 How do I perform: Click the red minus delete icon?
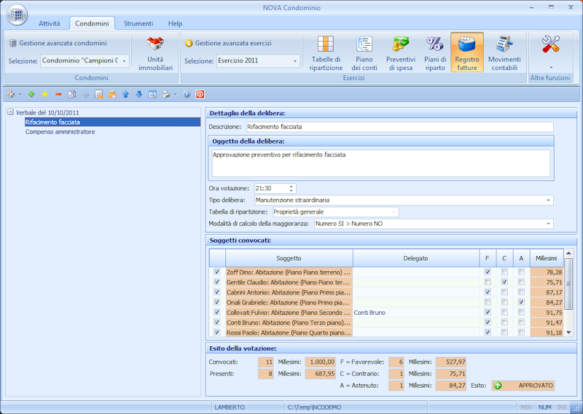58,95
